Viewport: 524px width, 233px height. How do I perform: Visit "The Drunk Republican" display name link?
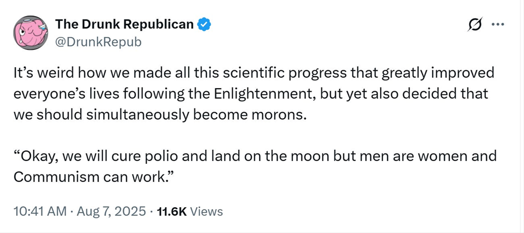coord(124,25)
